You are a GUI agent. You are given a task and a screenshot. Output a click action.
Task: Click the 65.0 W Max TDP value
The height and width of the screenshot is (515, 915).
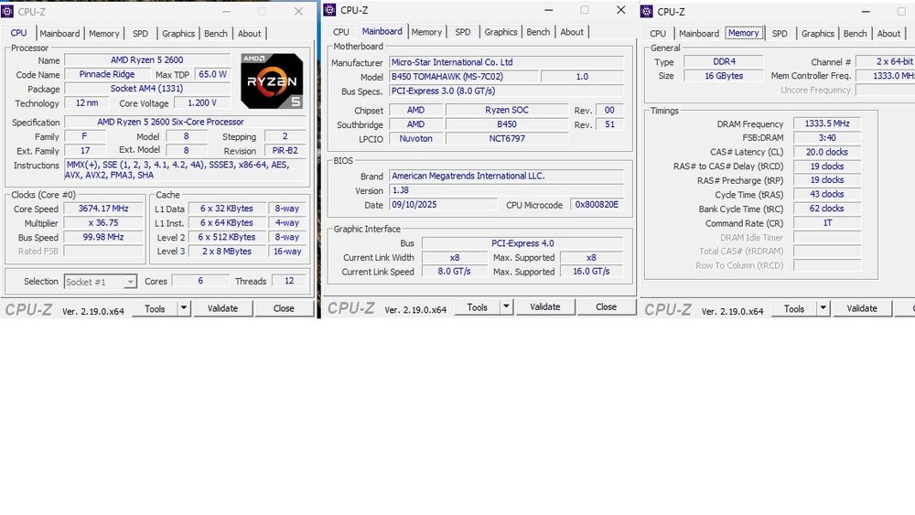212,74
